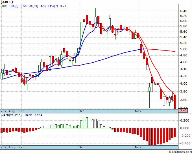192x154 pixels.
Task: Click Oct on the price chart time axis
Action: coord(81,111)
